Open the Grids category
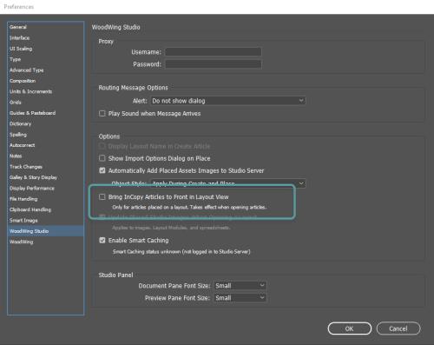This screenshot has height=345, width=434. point(15,103)
